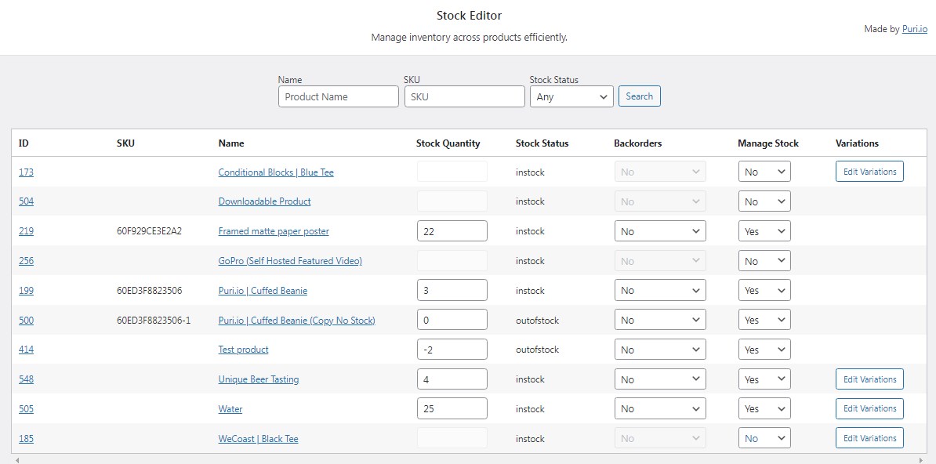Open product ID 414 link
The height and width of the screenshot is (464, 936).
coord(27,350)
